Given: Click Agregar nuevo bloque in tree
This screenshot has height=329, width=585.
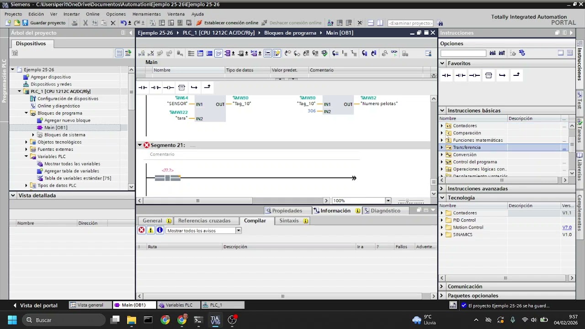Looking at the screenshot, I should click(x=67, y=120).
